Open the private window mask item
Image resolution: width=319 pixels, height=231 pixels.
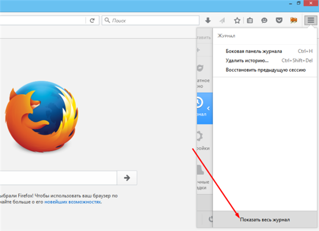click(205, 76)
